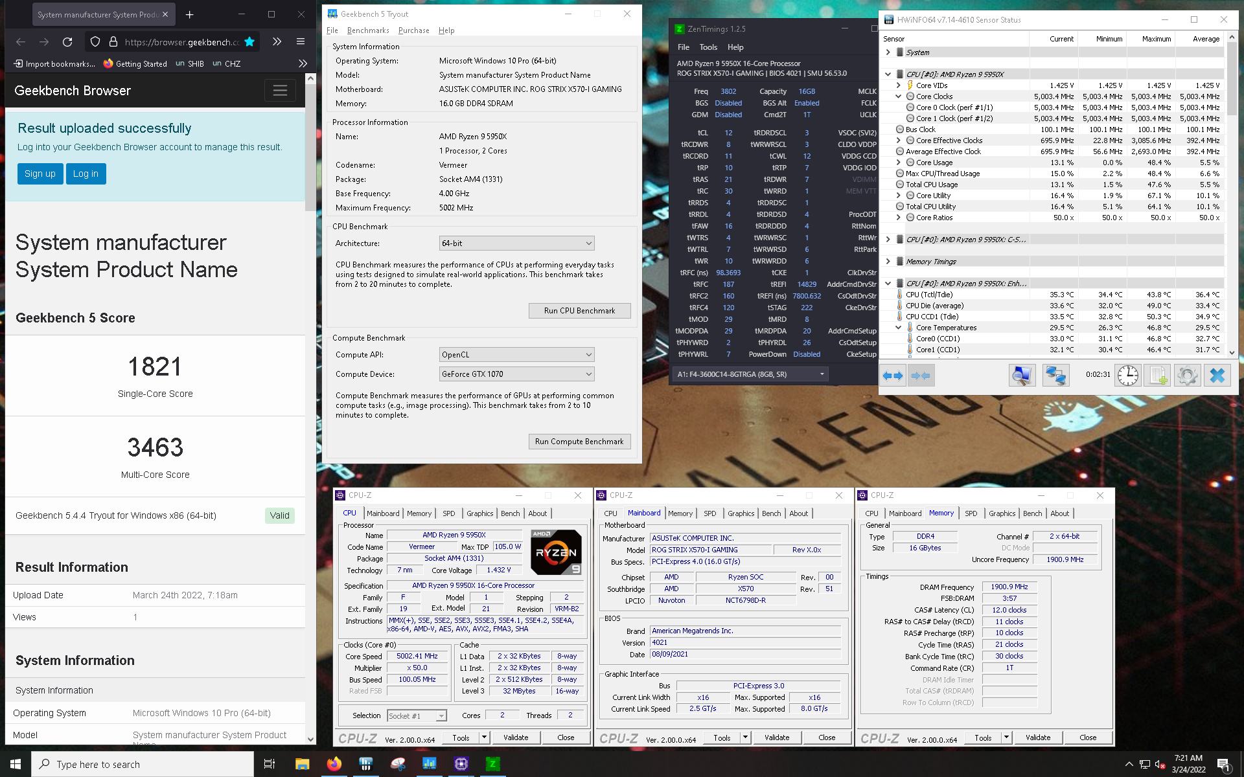
Task: Toggle the Geekbench Browser navigation menu
Action: [x=280, y=91]
